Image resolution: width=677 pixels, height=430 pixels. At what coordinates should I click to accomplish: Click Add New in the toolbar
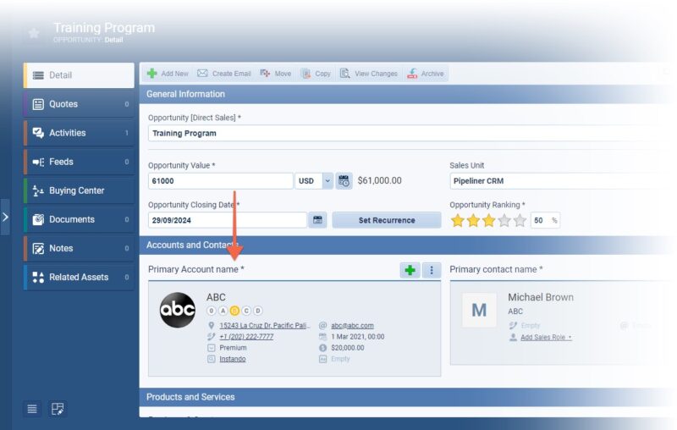(168, 74)
